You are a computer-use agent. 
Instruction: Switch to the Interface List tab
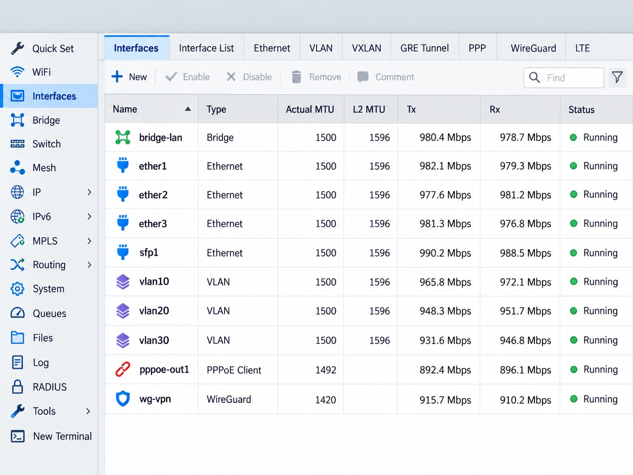206,48
